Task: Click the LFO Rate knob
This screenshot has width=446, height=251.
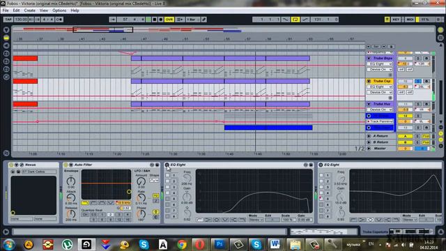Action: coord(141,197)
